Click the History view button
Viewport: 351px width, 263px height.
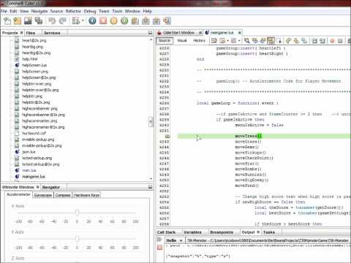click(199, 40)
